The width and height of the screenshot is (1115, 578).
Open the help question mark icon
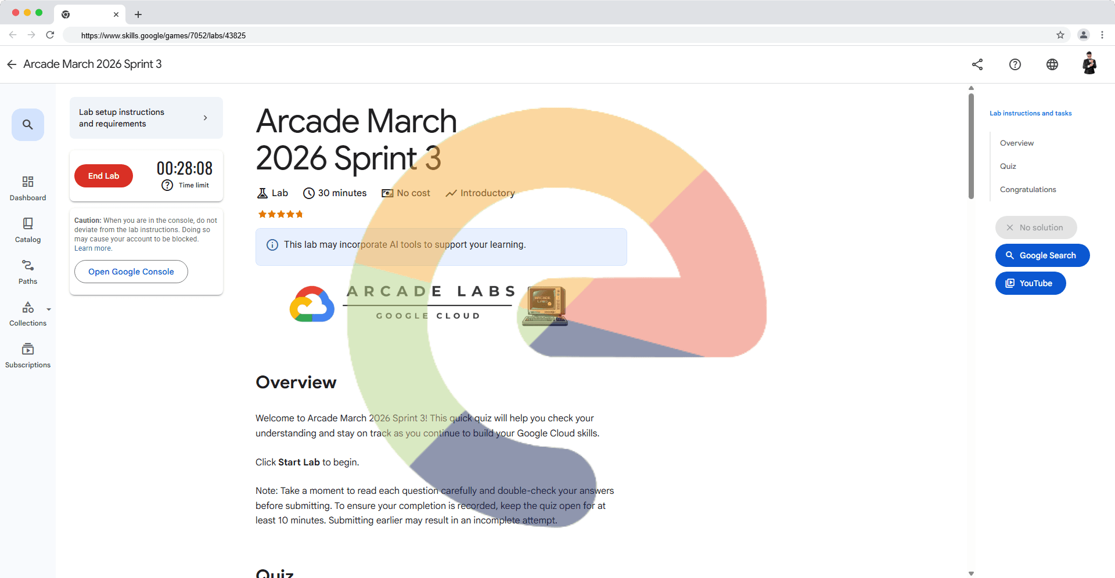[1015, 64]
